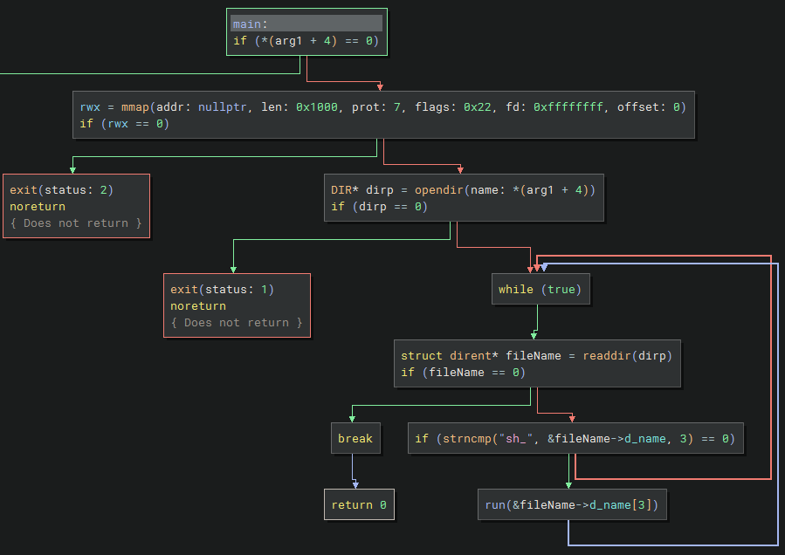
Task: Select the break statement block
Action: [x=355, y=439]
